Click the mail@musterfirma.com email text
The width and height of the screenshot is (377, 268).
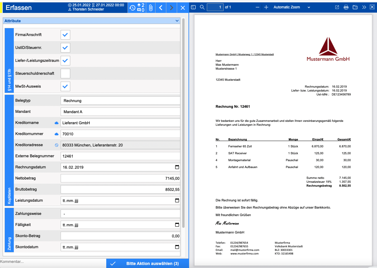pos(245,250)
